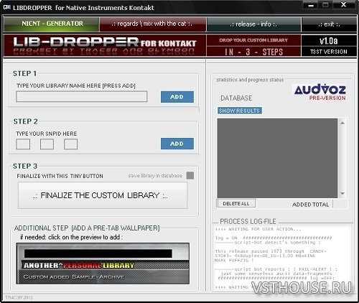Click the exit tab button
Screen dimensions: 359x303
coord(329,24)
